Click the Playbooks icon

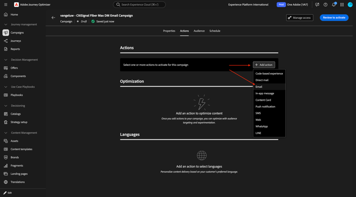[6, 95]
